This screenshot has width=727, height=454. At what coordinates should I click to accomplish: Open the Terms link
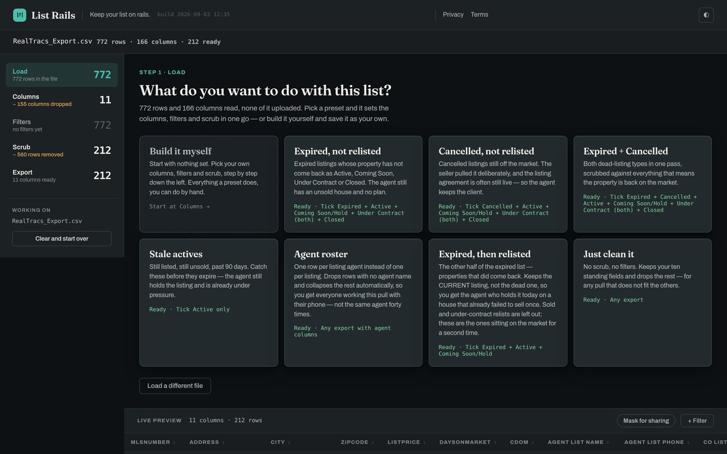(x=479, y=15)
